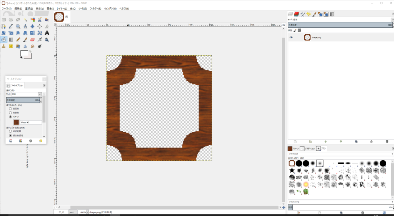Open tool options tab configuration arrow menu
The width and height of the screenshot is (394, 216).
44,85
